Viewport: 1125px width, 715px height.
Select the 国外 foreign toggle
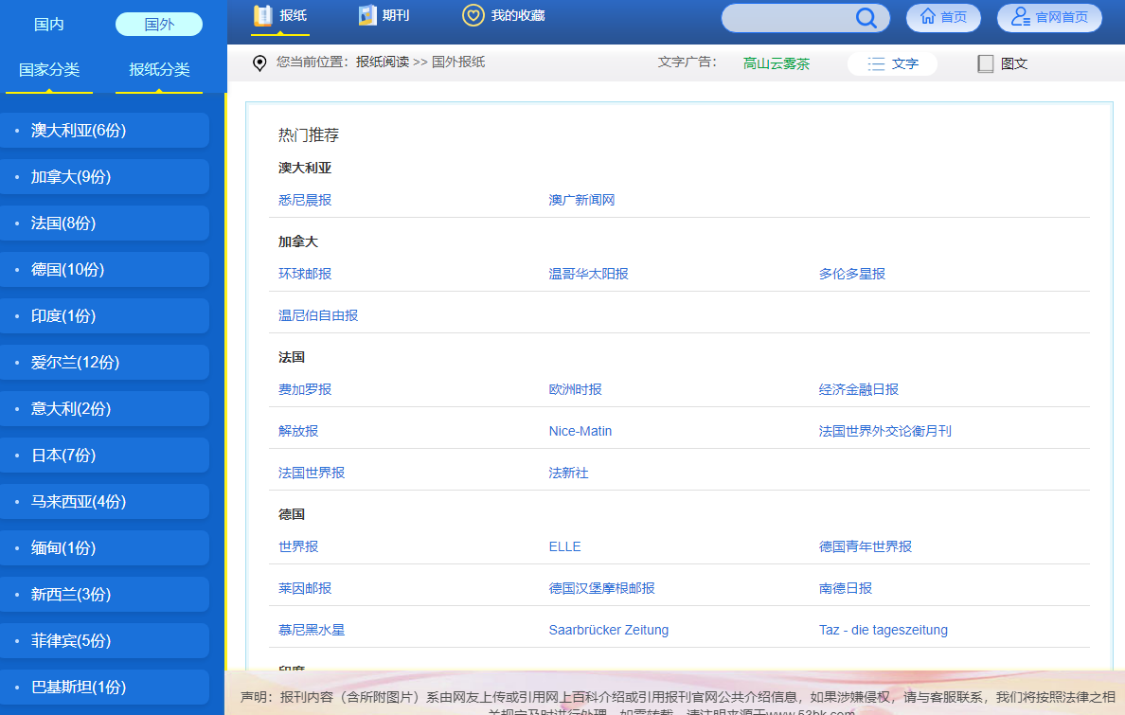tap(158, 25)
